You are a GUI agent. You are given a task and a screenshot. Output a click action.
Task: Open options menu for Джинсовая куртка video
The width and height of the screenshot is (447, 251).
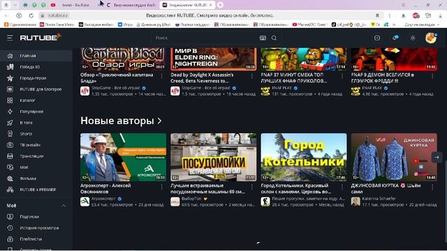(x=432, y=187)
